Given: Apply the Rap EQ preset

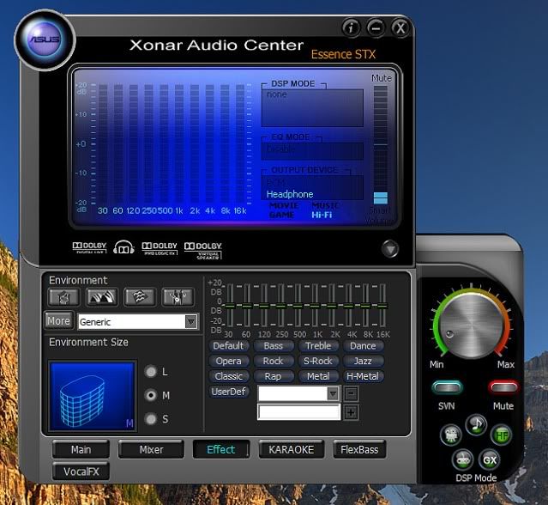Looking at the screenshot, I should 274,376.
